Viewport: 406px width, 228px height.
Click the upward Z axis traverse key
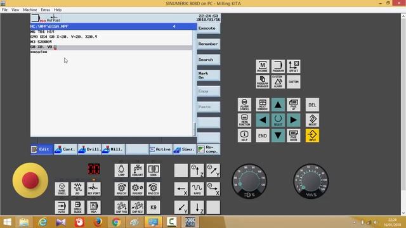tap(197, 170)
